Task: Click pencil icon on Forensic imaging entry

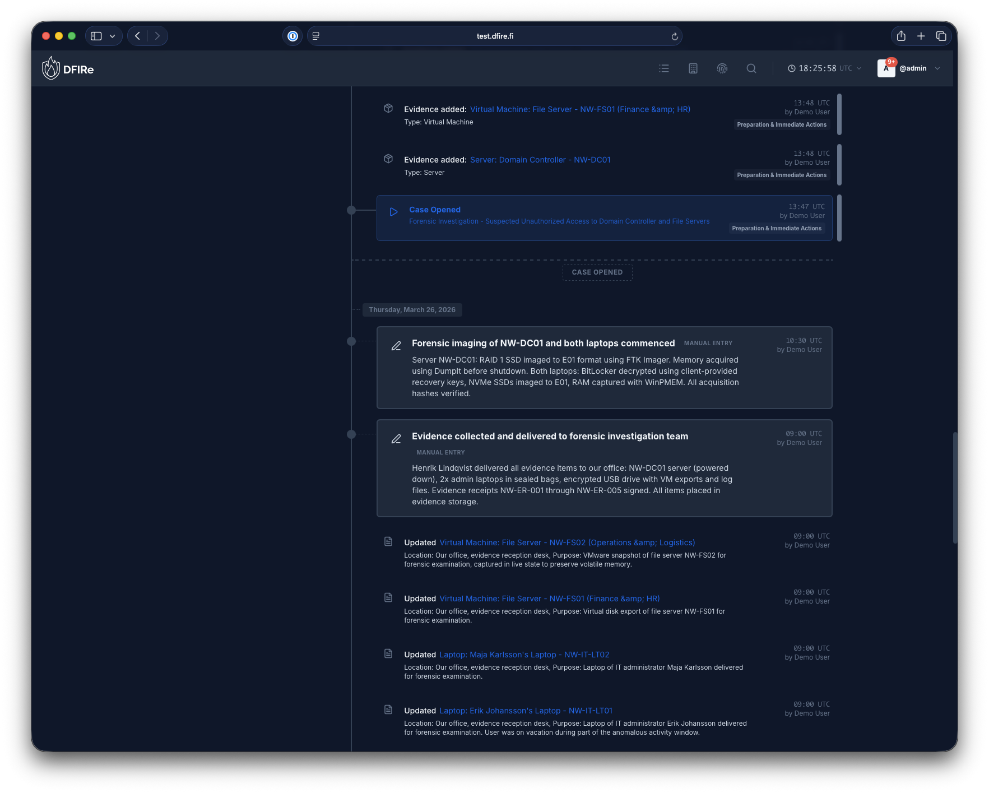Action: 396,346
